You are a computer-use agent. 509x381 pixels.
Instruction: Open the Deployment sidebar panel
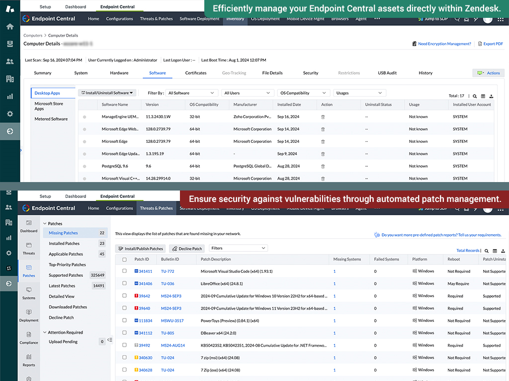point(28,315)
